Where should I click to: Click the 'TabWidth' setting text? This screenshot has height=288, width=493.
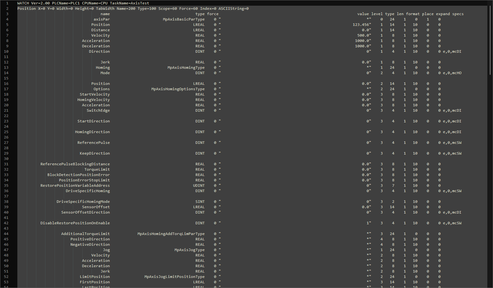(105, 9)
